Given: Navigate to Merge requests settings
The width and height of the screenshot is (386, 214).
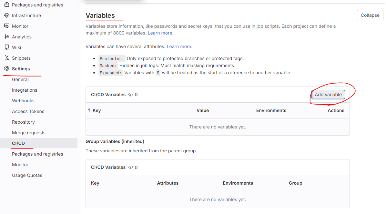Looking at the screenshot, I should 29,133.
